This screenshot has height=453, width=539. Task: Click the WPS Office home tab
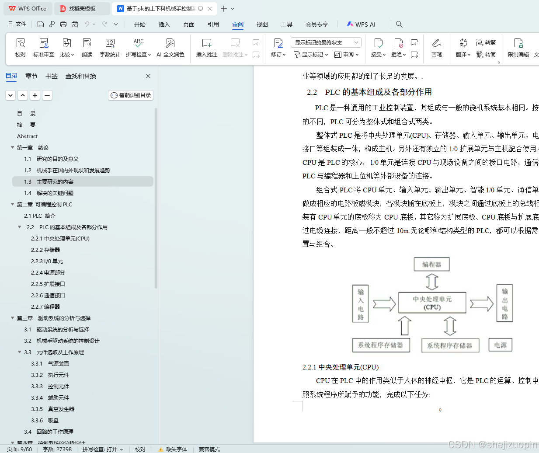[28, 9]
